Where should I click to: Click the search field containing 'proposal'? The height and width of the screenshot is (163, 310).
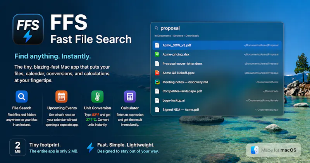(217, 28)
